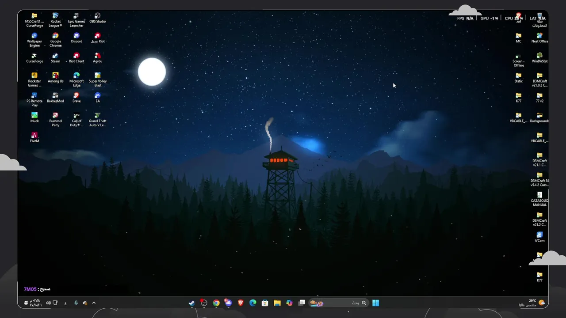Open Task View from the taskbar
Screen dimensions: 566x318
tap(302, 303)
